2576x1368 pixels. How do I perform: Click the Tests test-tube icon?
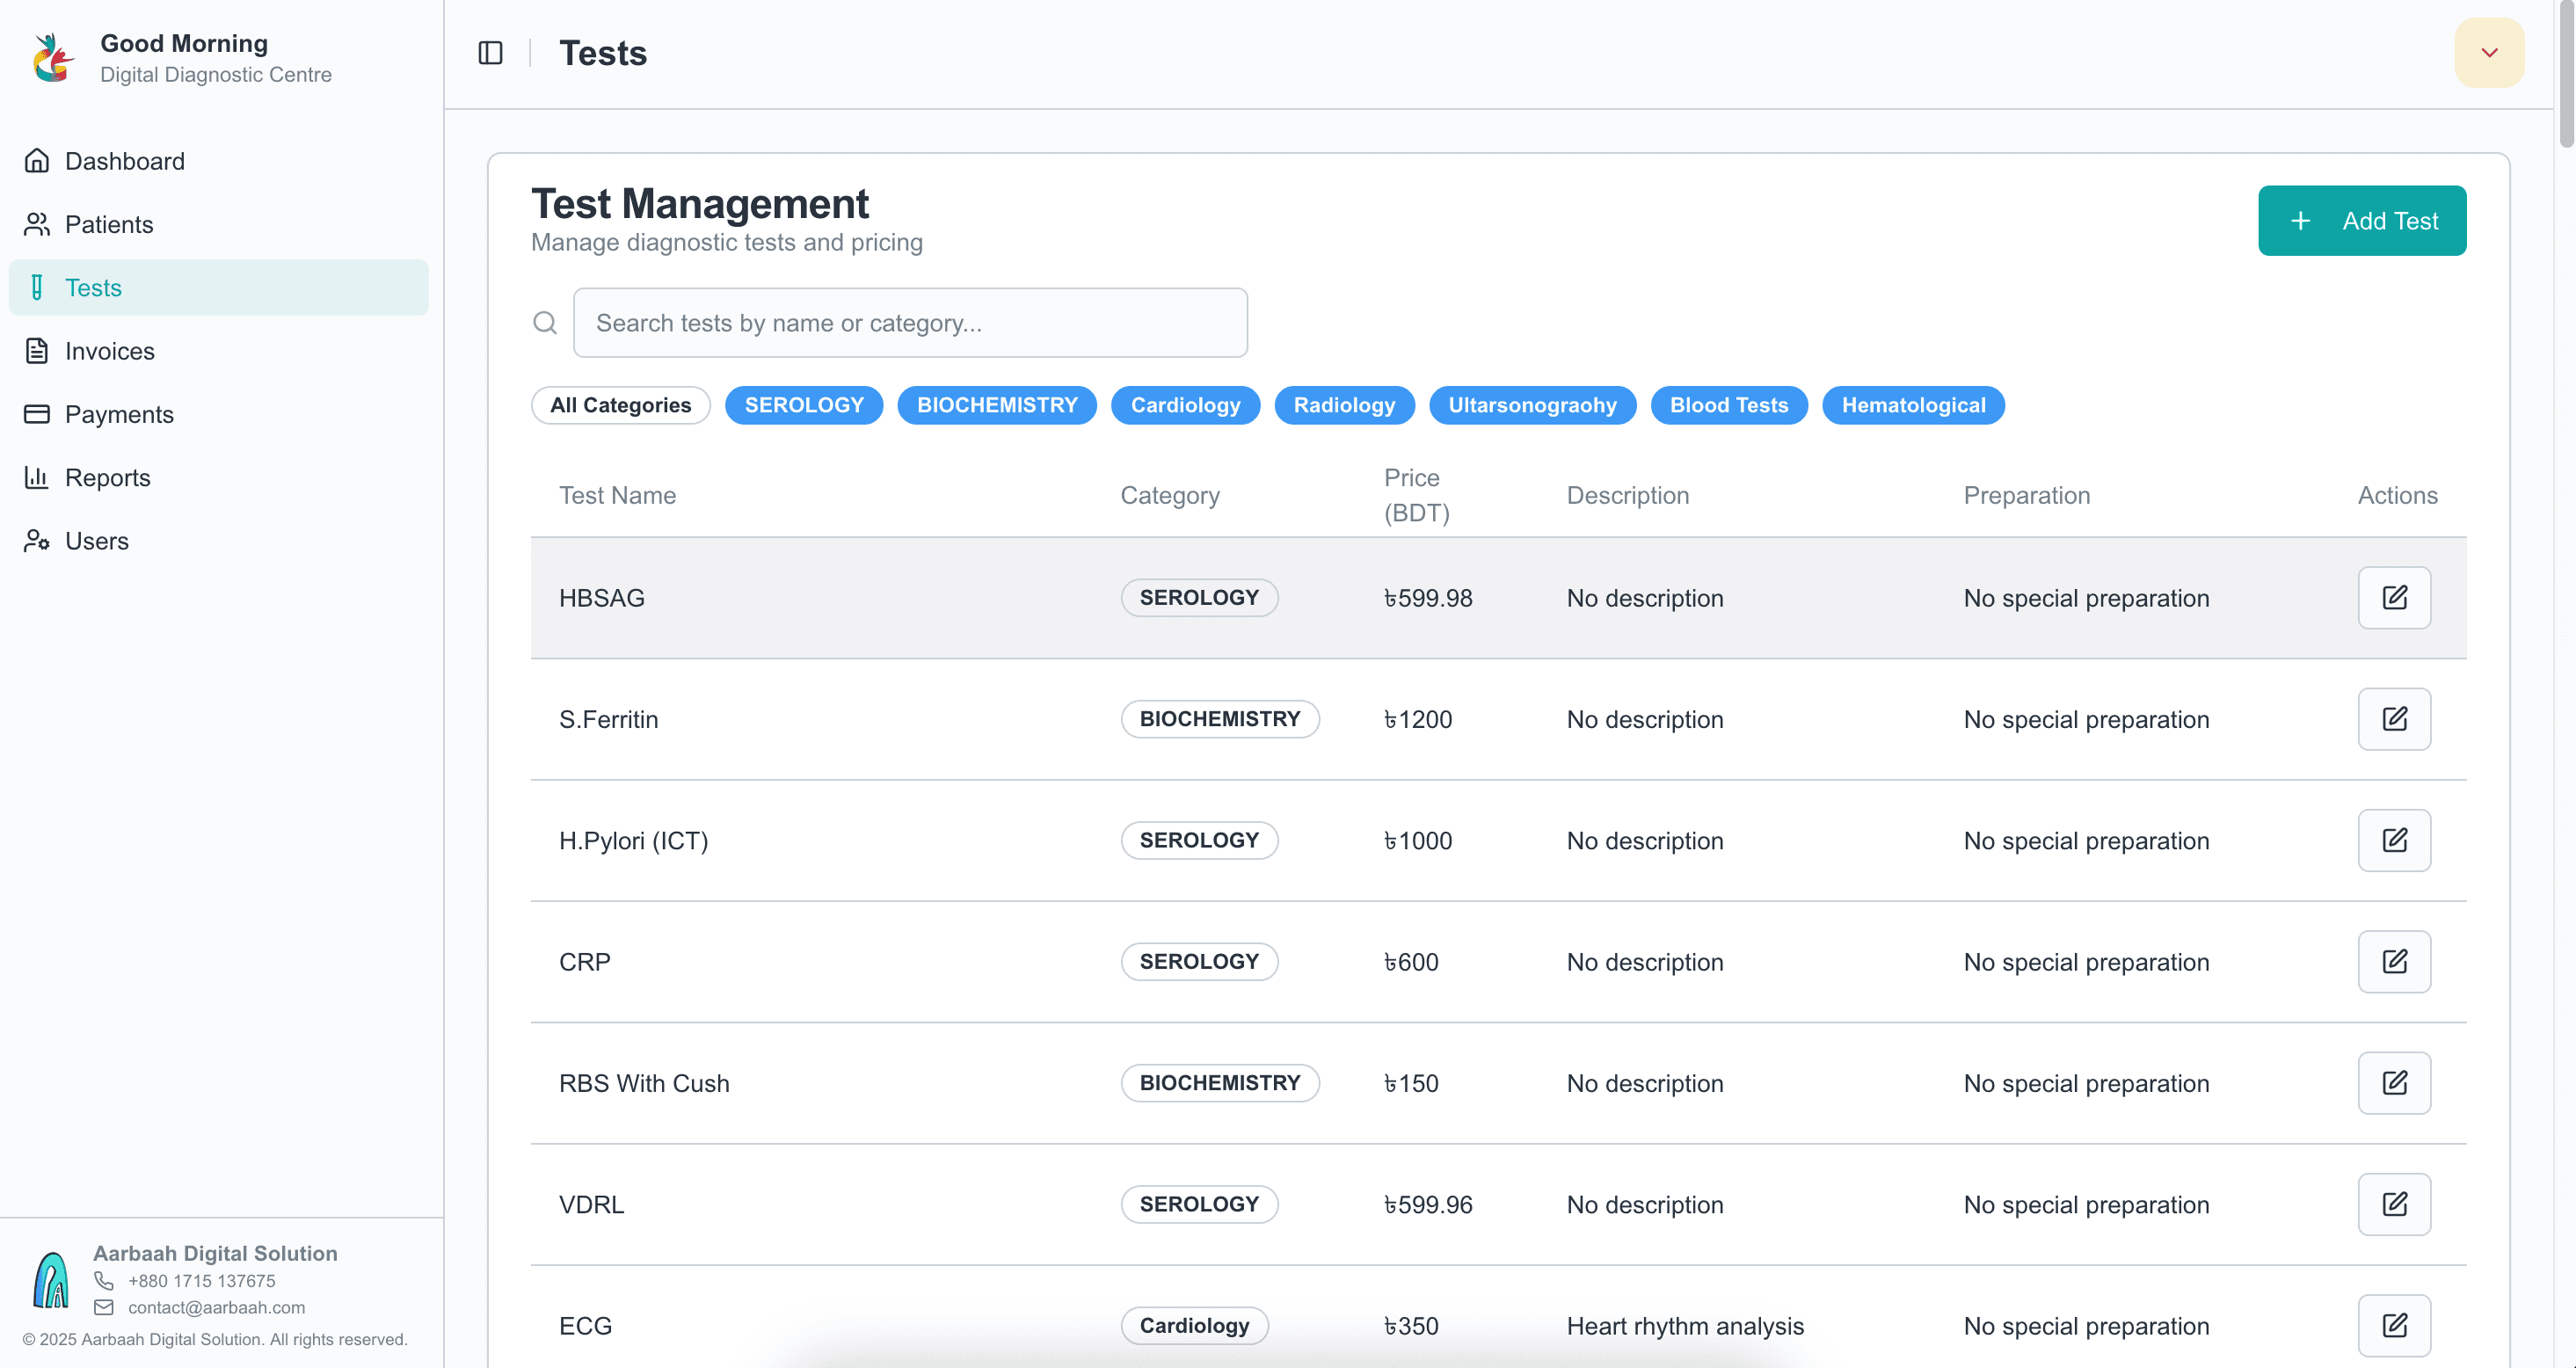37,288
